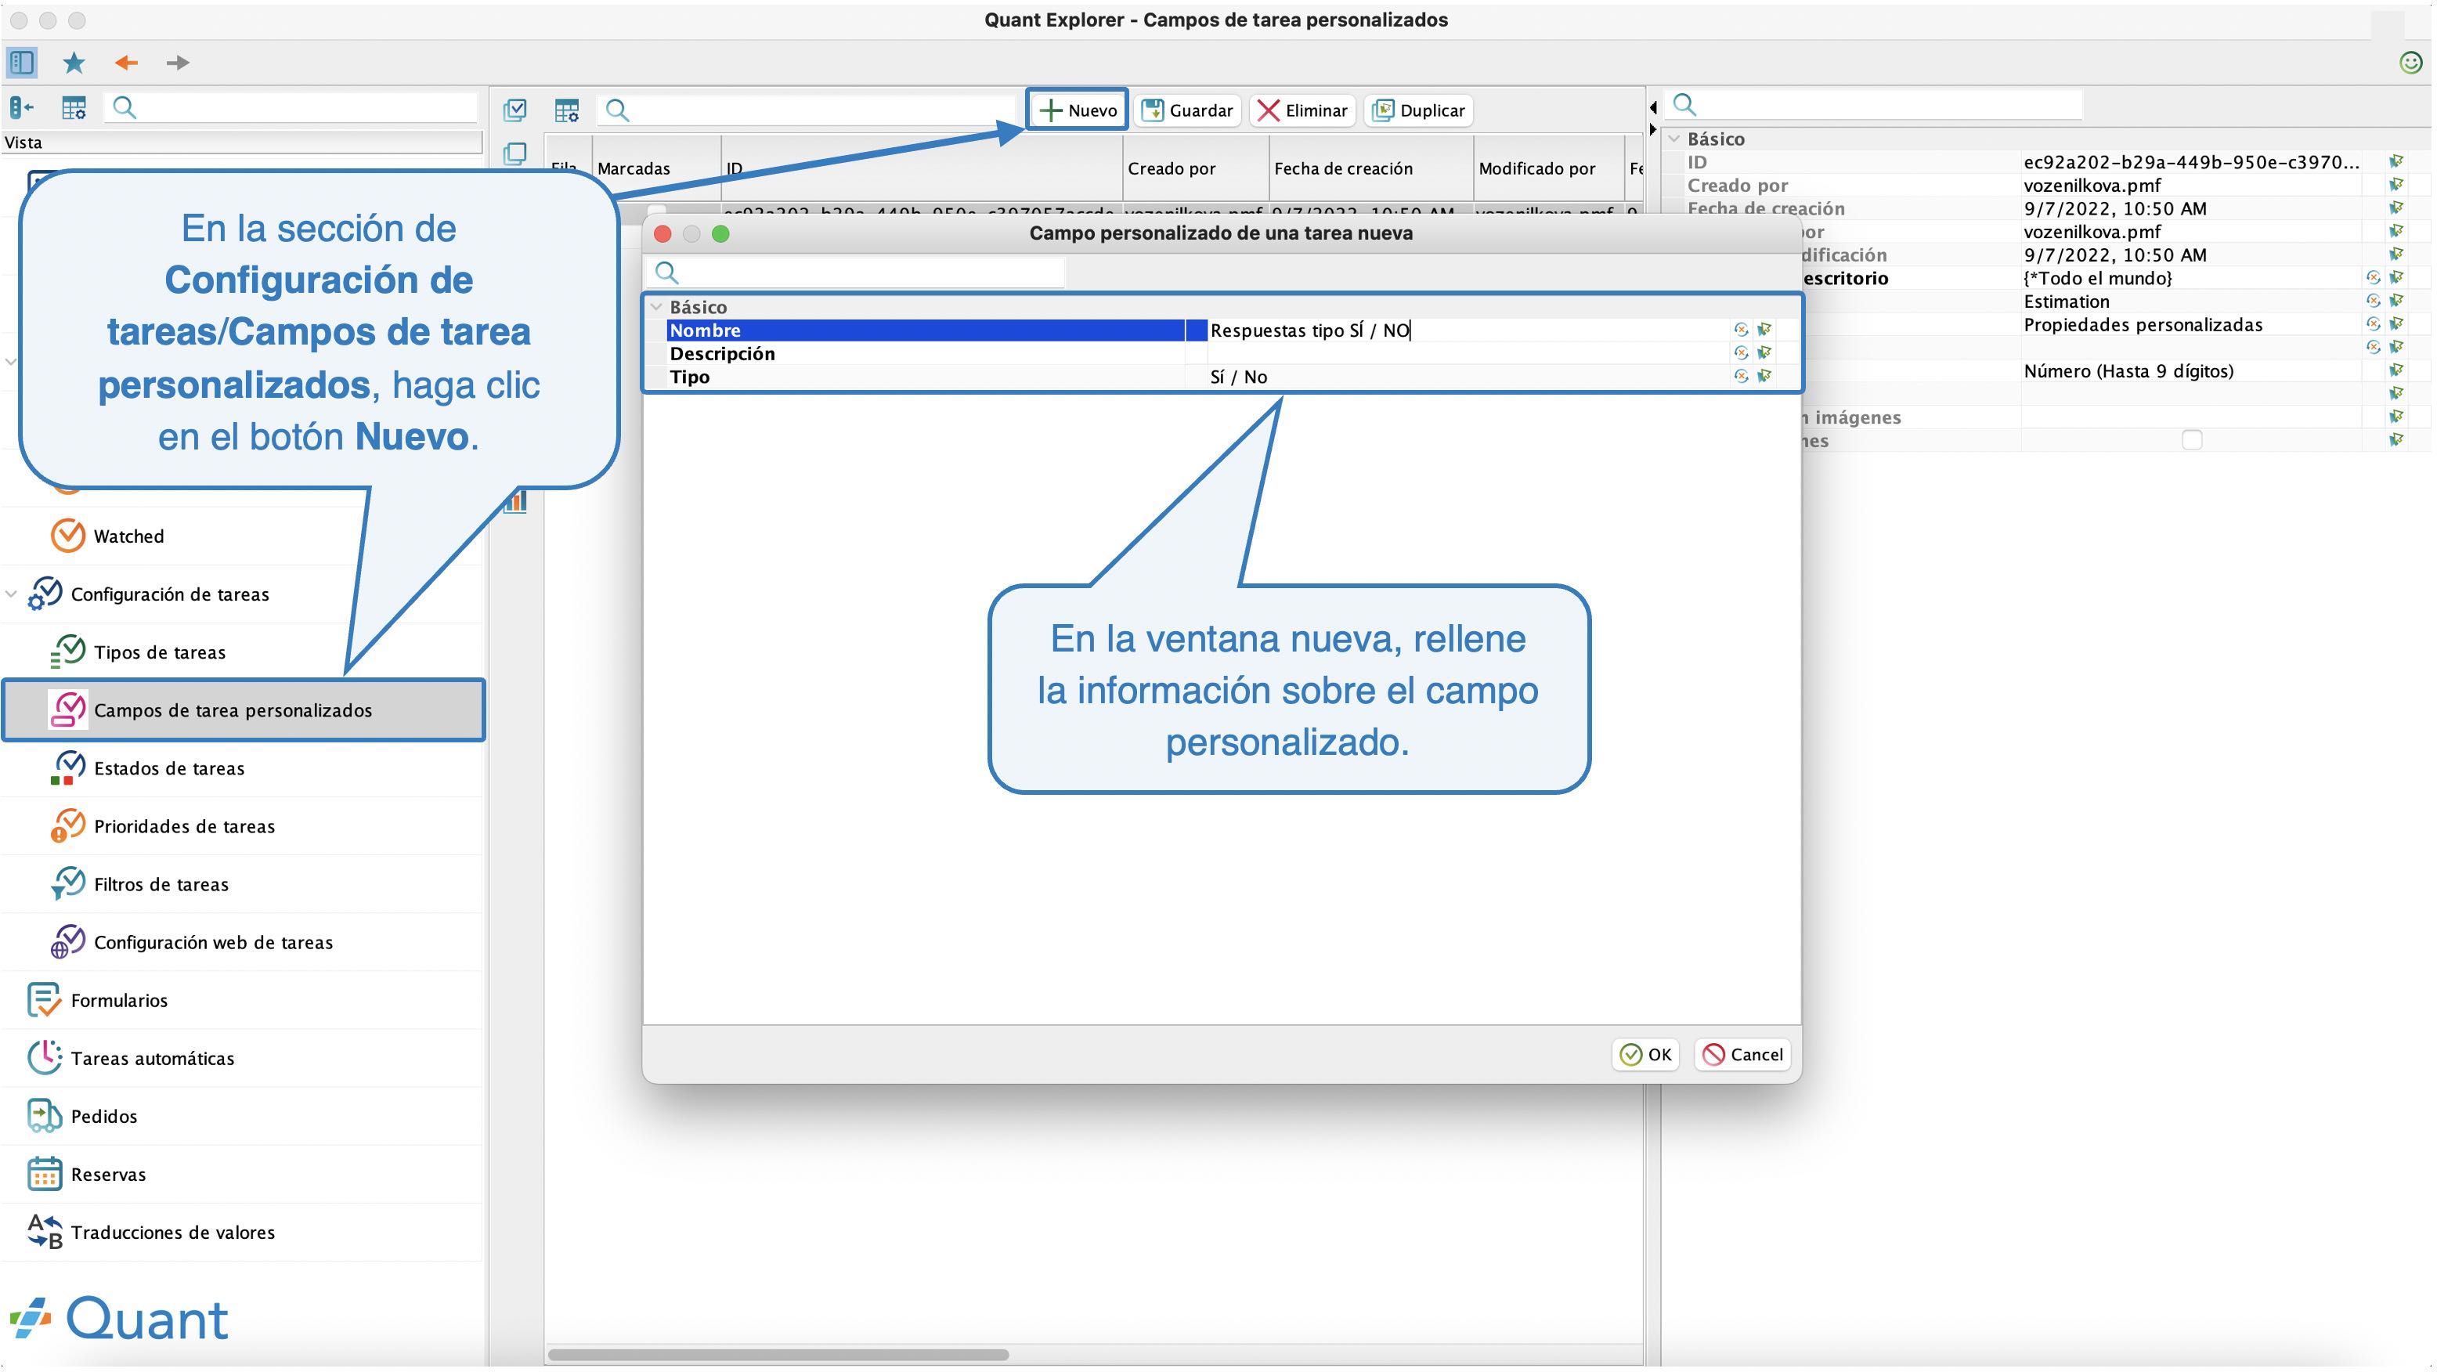The image size is (2437, 1372).
Task: Tick the empty checkbox in the right properties panel
Action: coord(2192,440)
